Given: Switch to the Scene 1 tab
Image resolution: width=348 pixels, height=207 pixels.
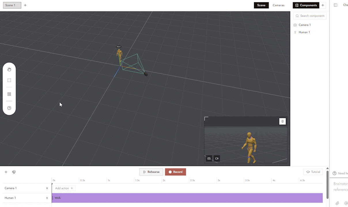Looking at the screenshot, I should pos(12,5).
